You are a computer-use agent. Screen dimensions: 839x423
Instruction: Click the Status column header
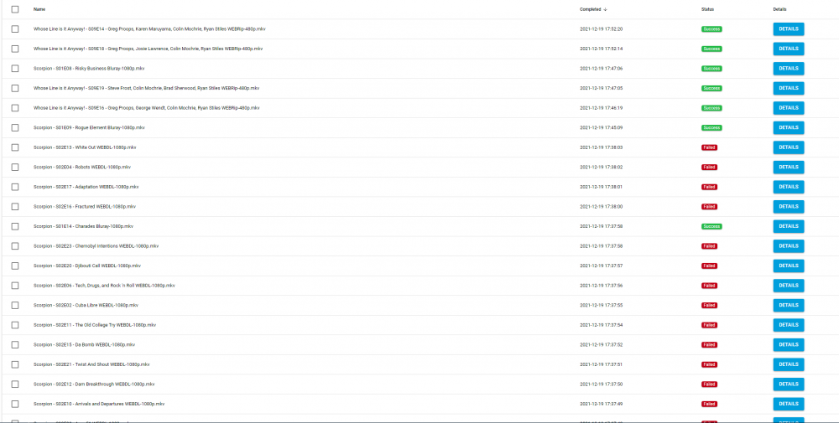coord(707,9)
